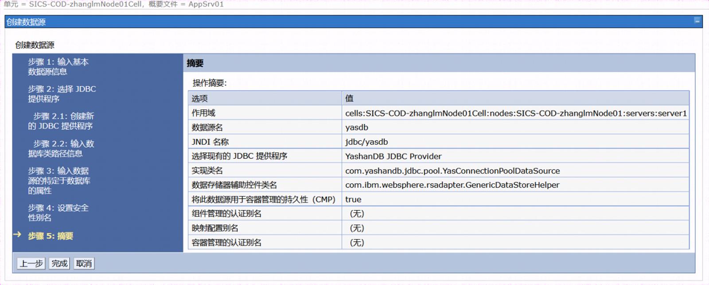Click the jdbc/yasdb value
Viewport: 709px width, 285px height.
tap(366, 142)
